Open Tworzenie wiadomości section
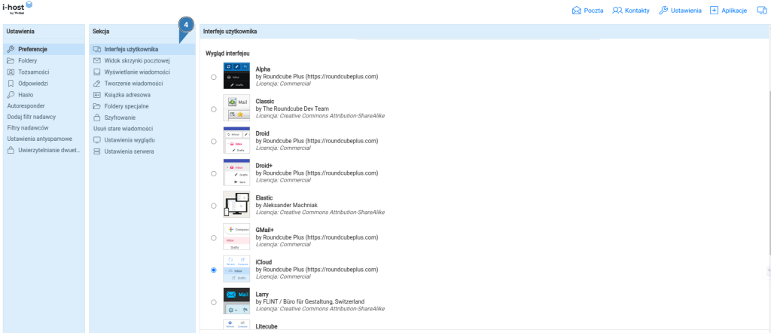 point(142,83)
